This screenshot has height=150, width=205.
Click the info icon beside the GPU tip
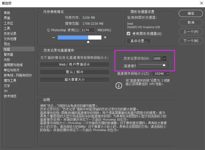pos(119,85)
